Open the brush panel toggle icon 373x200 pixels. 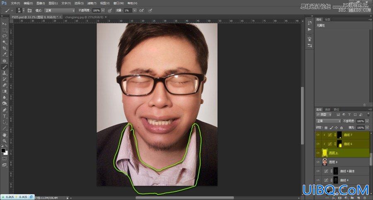[x=29, y=10]
